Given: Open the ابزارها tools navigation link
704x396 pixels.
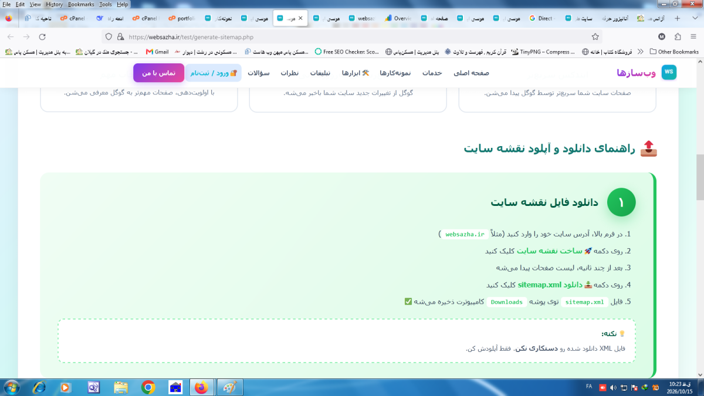Looking at the screenshot, I should [x=356, y=73].
